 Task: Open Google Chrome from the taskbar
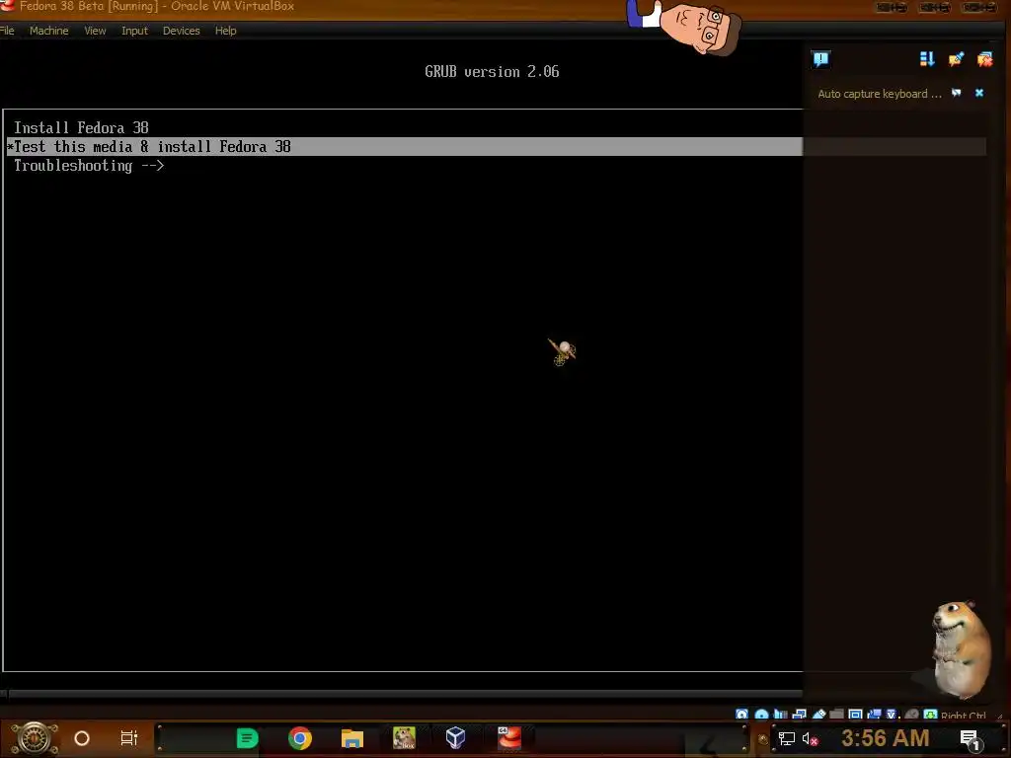tap(300, 738)
